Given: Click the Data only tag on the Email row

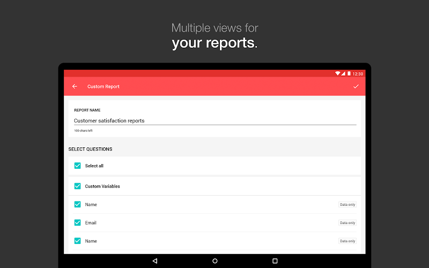Looking at the screenshot, I should [x=347, y=223].
